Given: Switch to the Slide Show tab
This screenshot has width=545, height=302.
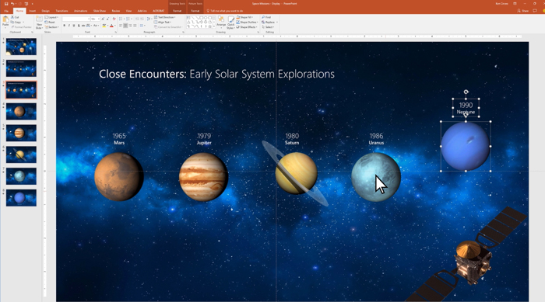Looking at the screenshot, I should tap(100, 11).
